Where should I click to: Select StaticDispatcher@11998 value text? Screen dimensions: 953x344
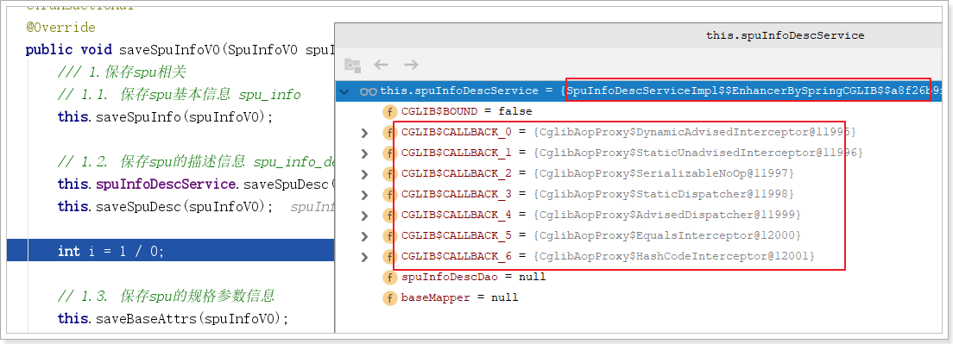(664, 195)
